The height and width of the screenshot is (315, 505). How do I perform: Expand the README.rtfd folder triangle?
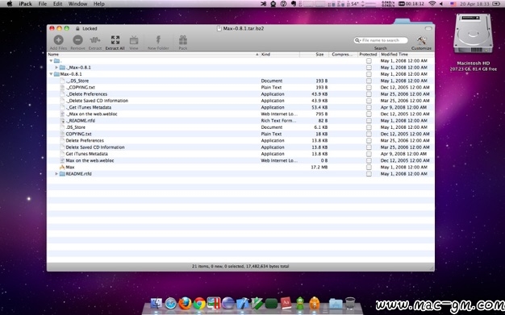click(x=56, y=174)
